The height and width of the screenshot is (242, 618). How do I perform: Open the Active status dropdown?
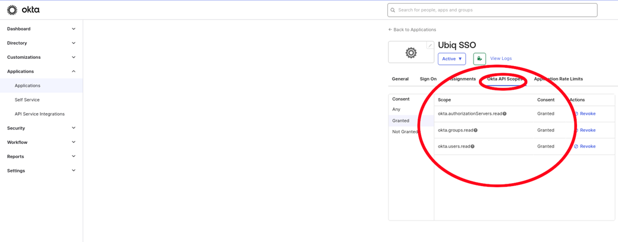click(x=451, y=59)
